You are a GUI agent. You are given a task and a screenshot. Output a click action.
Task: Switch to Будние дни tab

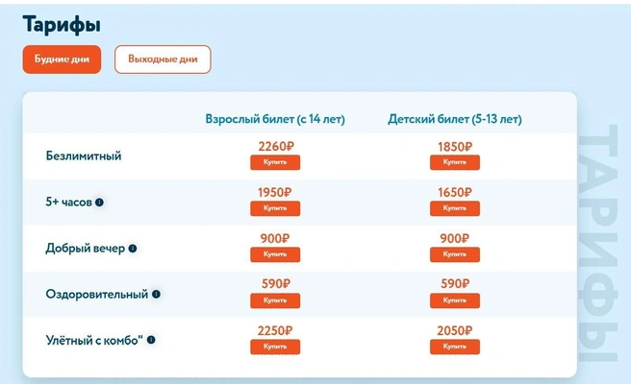62,60
